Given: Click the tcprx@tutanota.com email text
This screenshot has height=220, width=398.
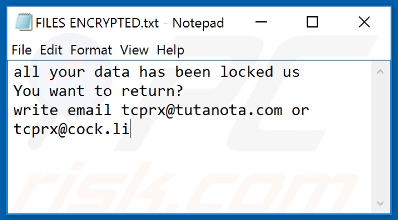Looking at the screenshot, I should coord(202,111).
